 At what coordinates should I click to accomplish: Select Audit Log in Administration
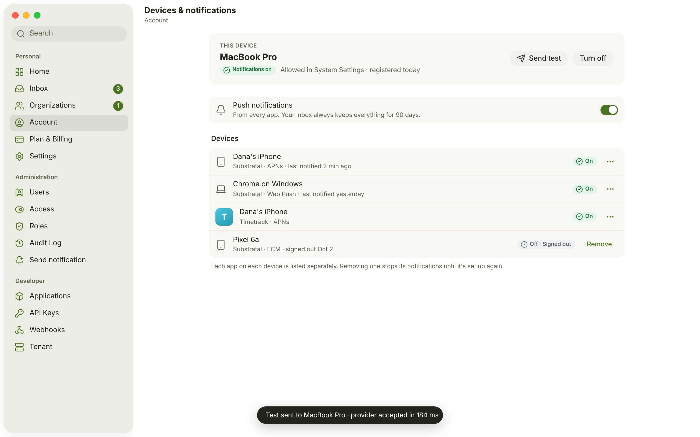coord(69,243)
